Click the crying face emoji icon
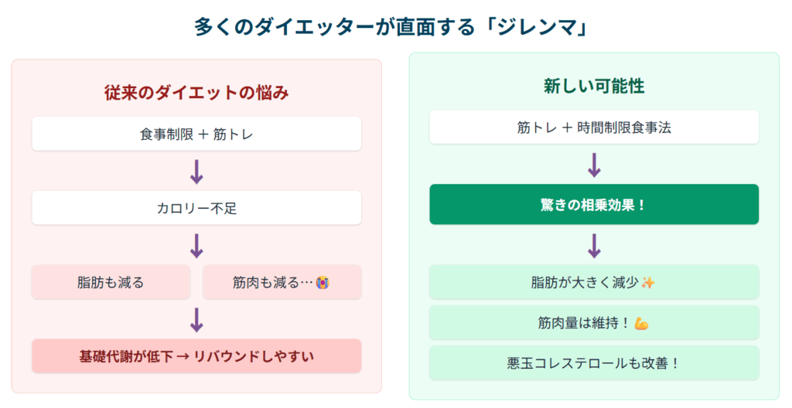Viewport: 792px width, 408px height. [323, 283]
